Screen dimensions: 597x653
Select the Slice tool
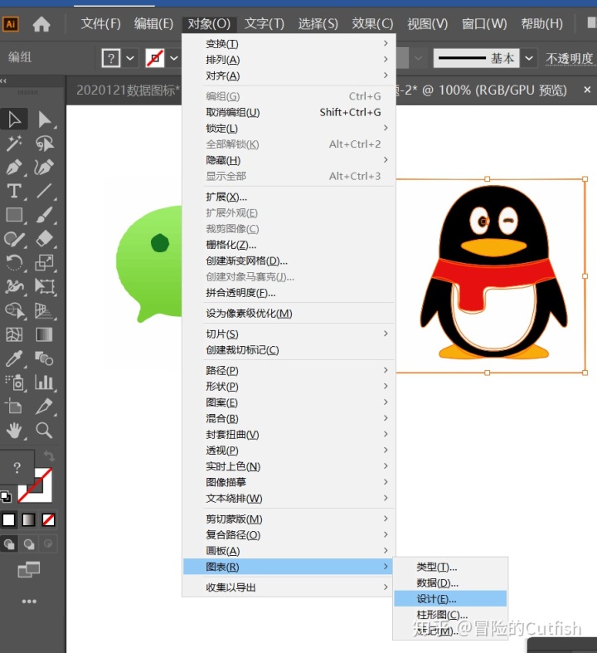click(x=44, y=406)
